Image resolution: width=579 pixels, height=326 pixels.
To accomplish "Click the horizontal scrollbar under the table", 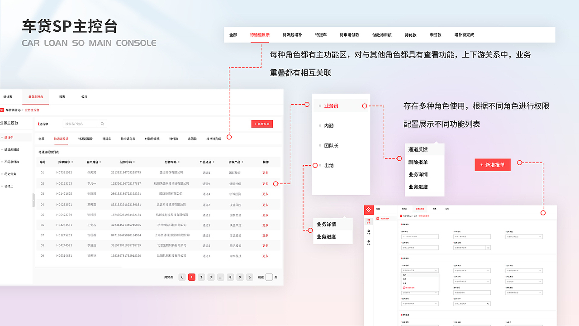I will [79, 267].
